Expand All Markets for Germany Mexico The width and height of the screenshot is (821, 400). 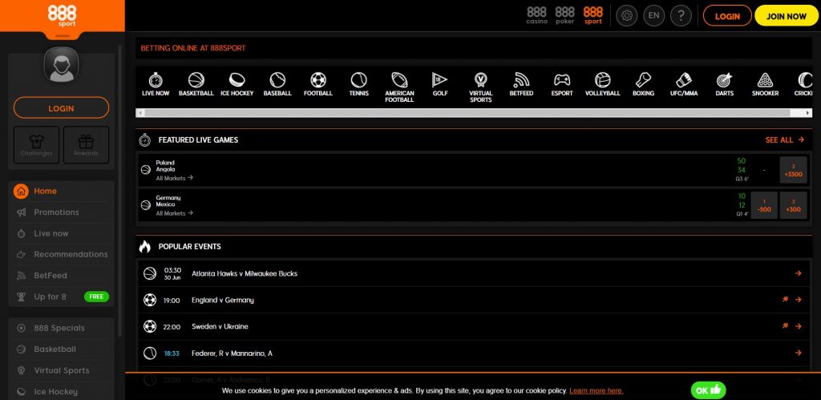pos(174,213)
